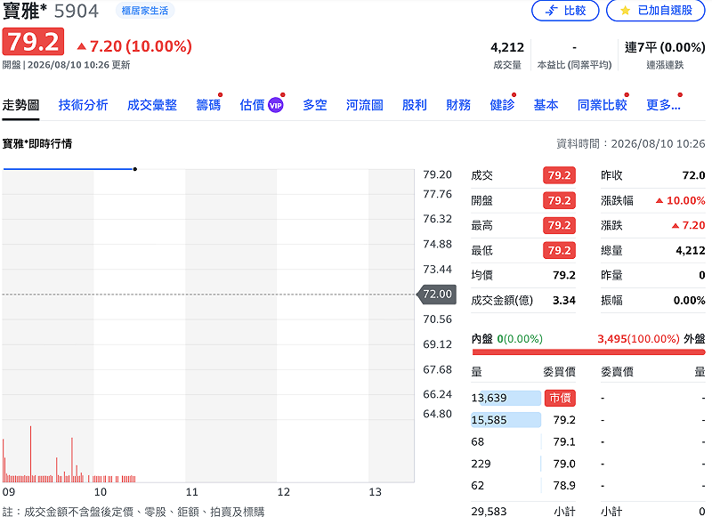The width and height of the screenshot is (712, 517).
Task: Switch to the 河流圖 tab
Action: pyautogui.click(x=365, y=105)
